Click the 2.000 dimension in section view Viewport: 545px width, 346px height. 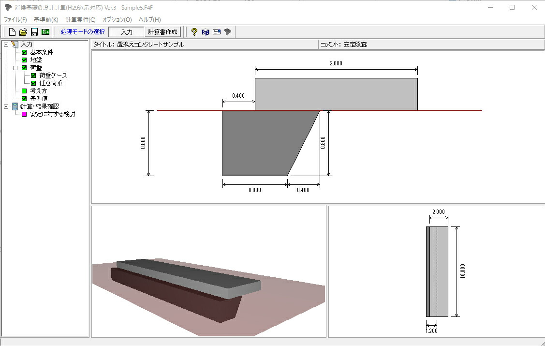tap(336, 63)
